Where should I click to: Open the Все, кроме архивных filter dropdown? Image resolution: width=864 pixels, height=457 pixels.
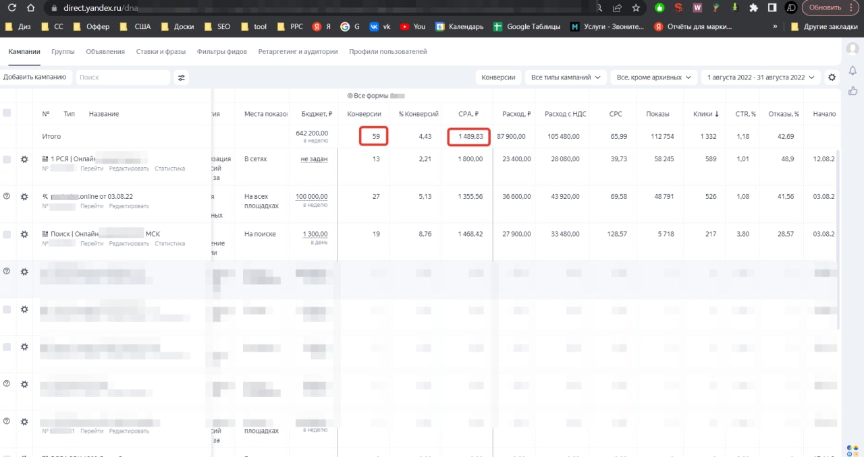point(654,78)
